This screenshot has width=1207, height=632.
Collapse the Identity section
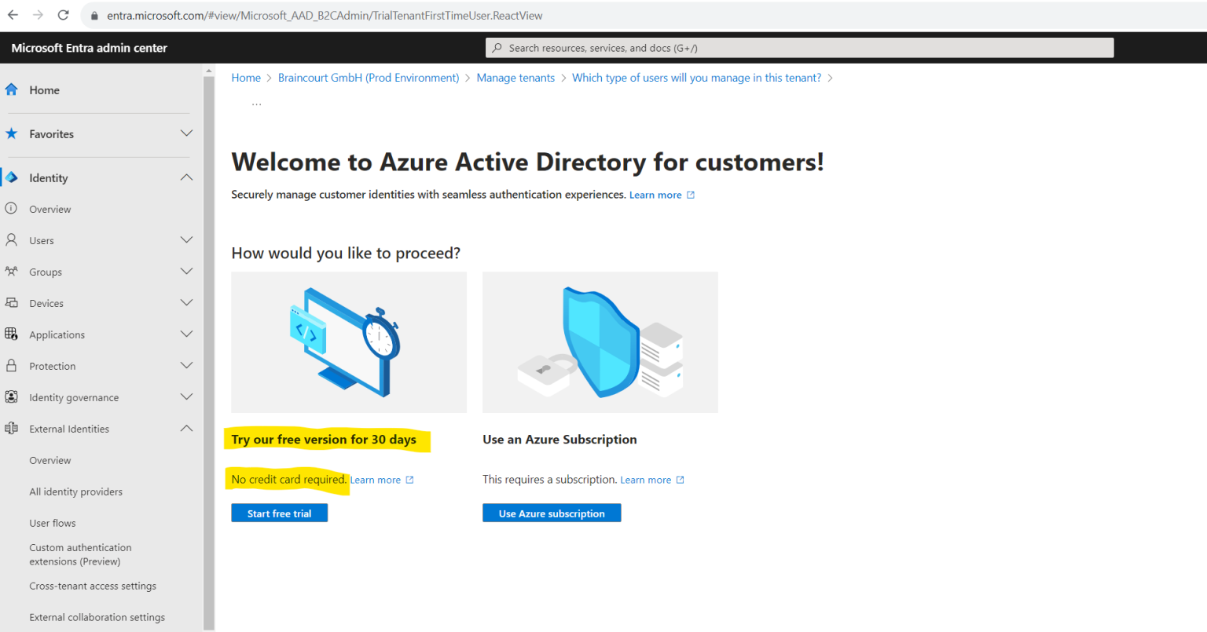pyautogui.click(x=186, y=177)
